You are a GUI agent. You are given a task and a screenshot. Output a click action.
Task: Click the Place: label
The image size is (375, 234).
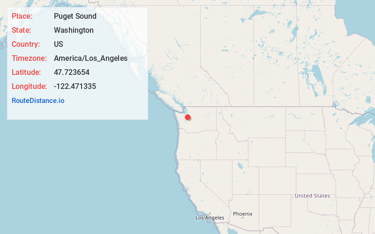(x=22, y=16)
